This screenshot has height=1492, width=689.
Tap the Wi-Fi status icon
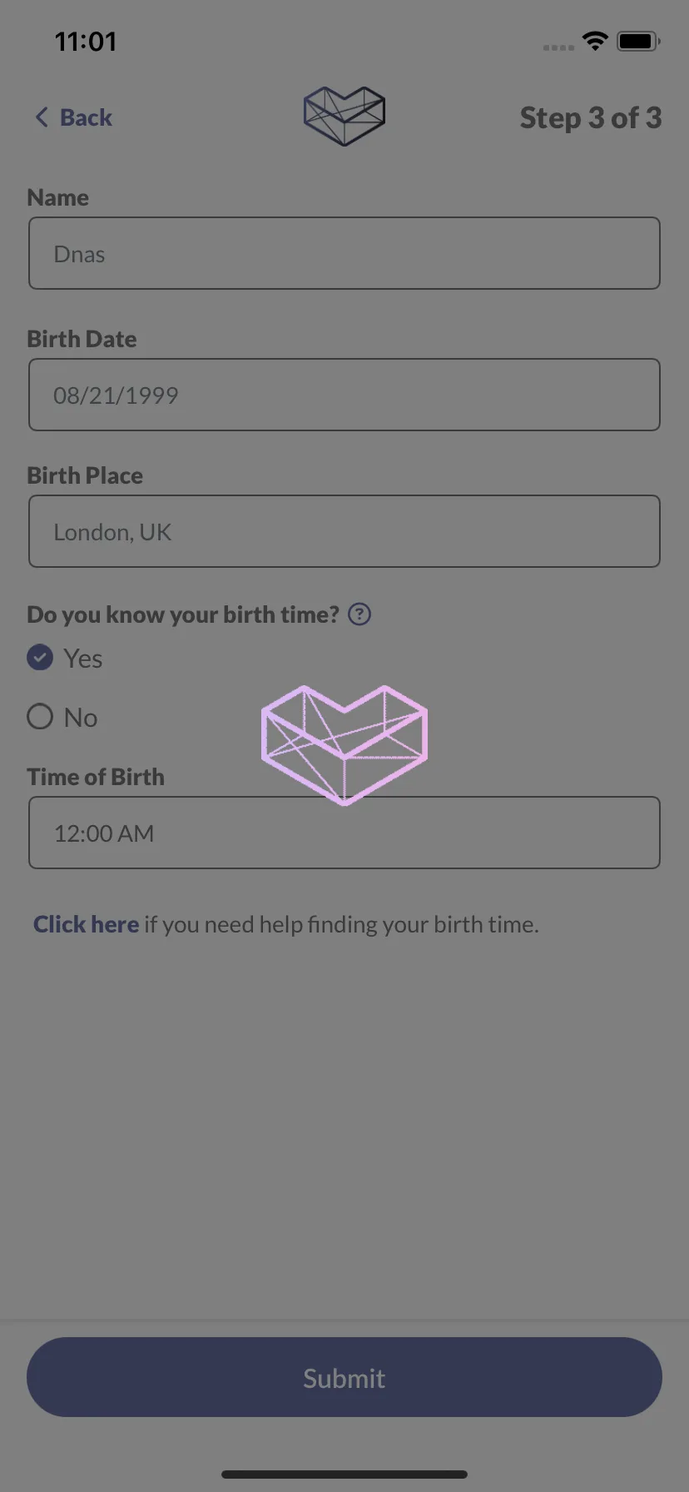click(595, 41)
